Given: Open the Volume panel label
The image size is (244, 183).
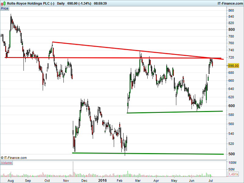Looking at the screenshot, I should [x=6, y=163].
